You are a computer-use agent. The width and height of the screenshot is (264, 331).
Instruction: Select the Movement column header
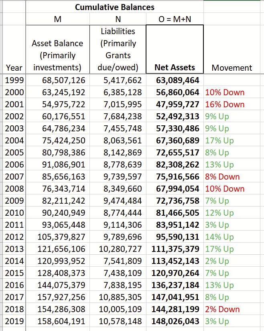232,67
